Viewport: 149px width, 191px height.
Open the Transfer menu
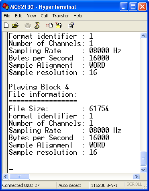click(61, 16)
